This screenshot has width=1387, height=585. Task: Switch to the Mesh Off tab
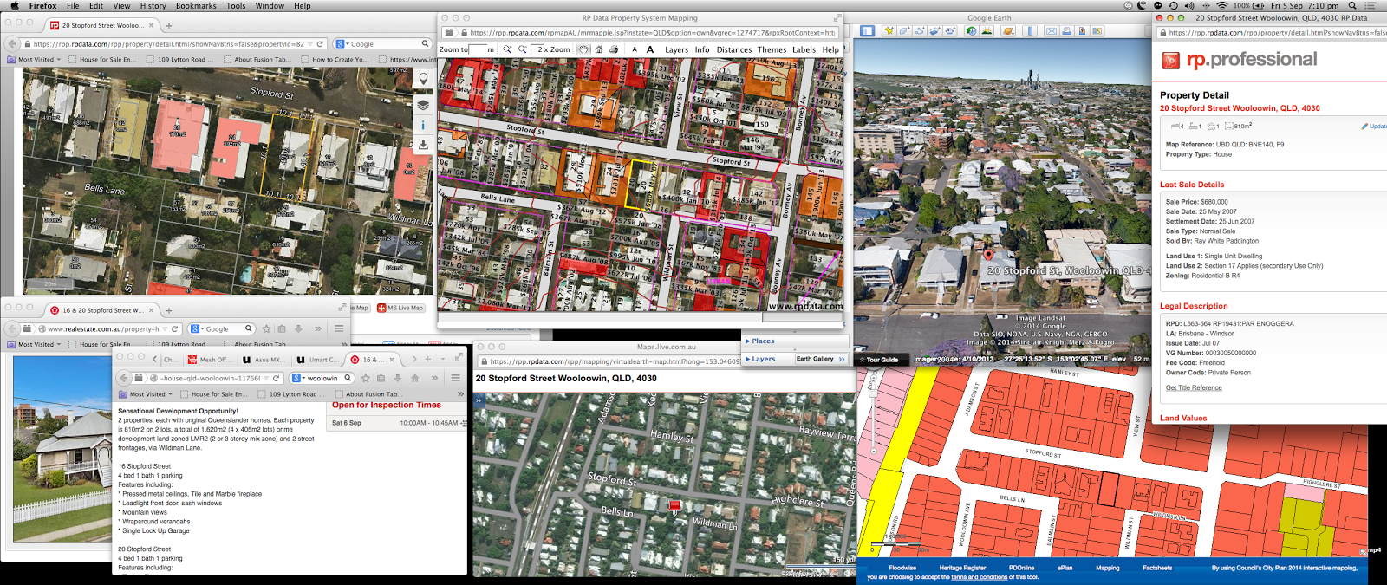pos(209,359)
